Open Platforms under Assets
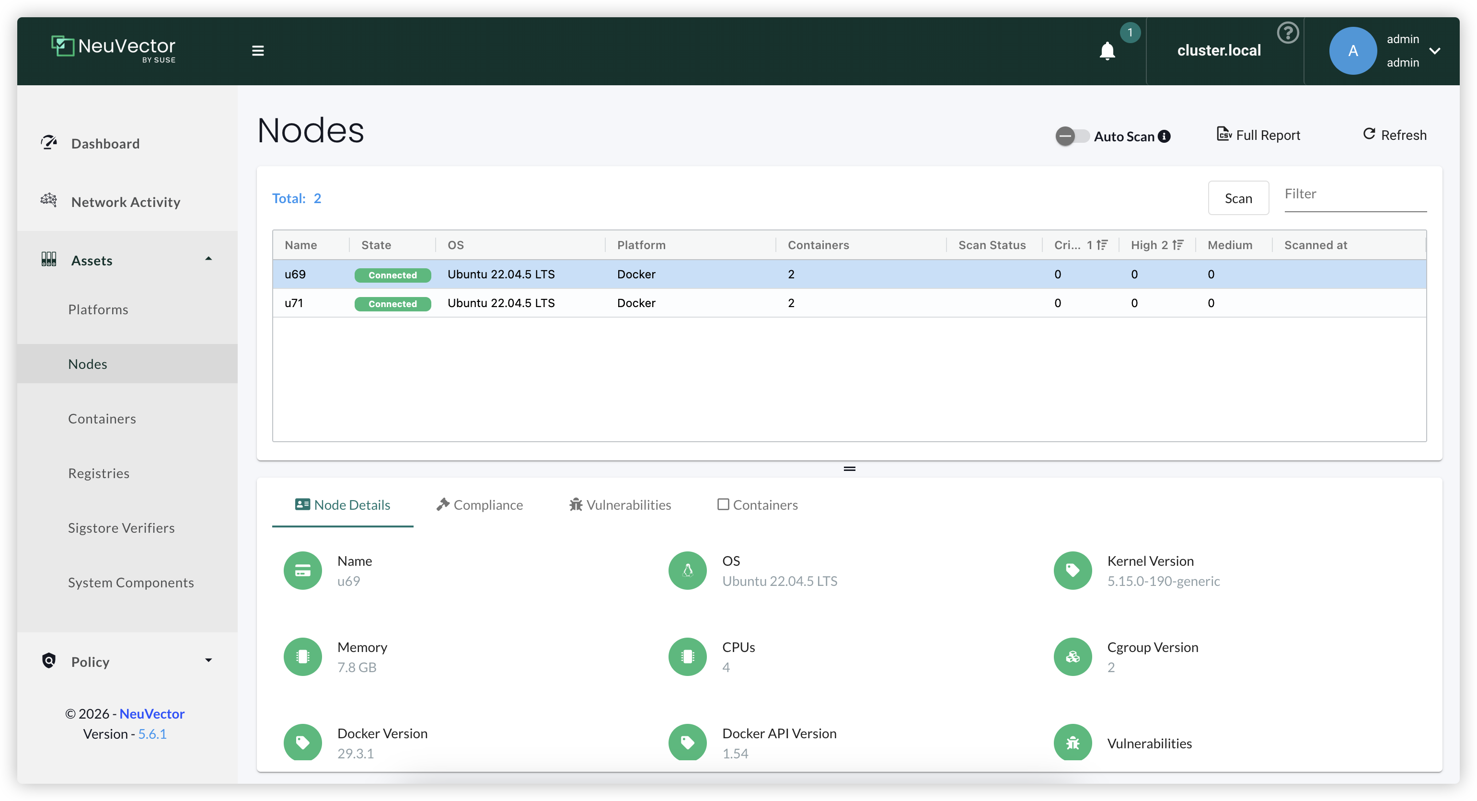The height and width of the screenshot is (801, 1477). (98, 309)
